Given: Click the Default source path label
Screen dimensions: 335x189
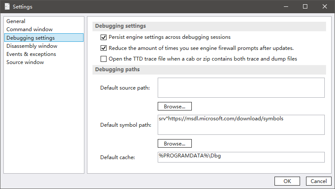Looking at the screenshot, I should (x=125, y=88).
